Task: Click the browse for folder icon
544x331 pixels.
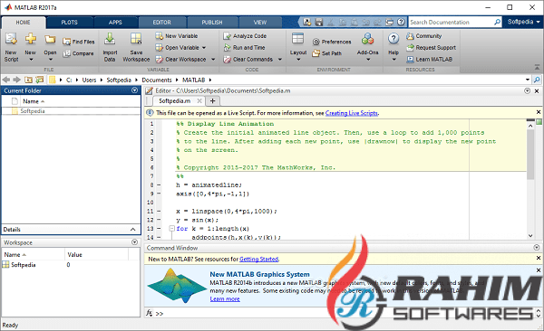Action: pyautogui.click(x=40, y=80)
